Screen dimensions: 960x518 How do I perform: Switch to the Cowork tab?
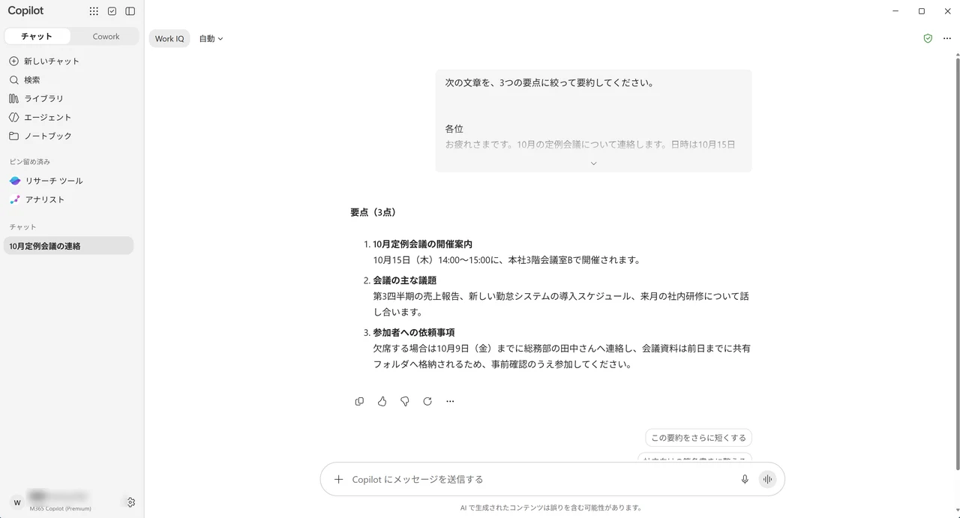pyautogui.click(x=106, y=36)
